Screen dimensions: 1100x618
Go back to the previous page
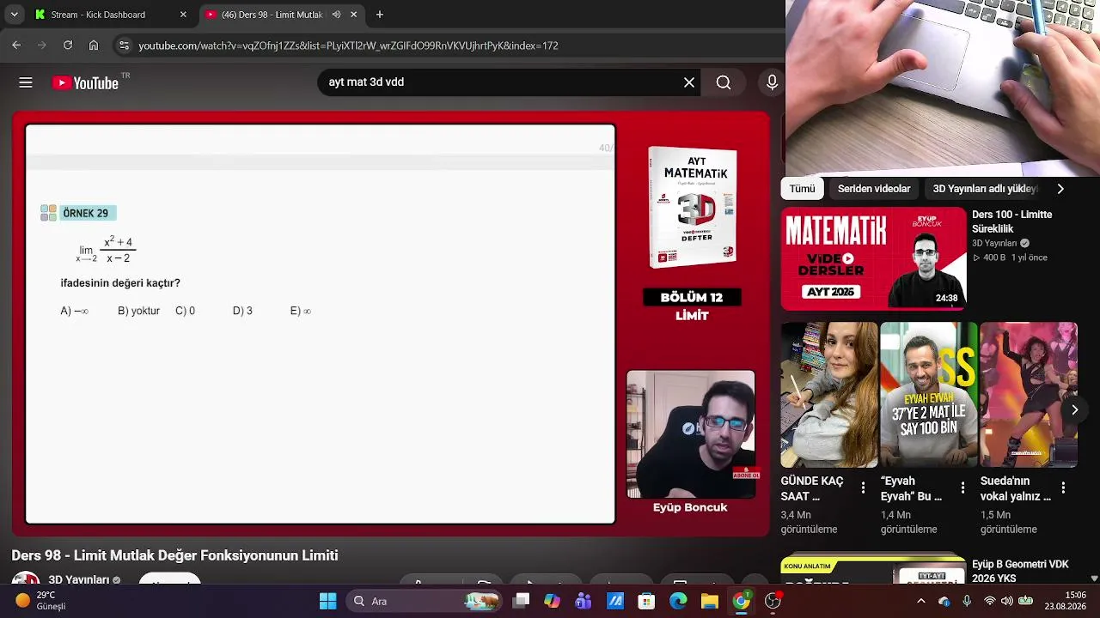pyautogui.click(x=16, y=45)
